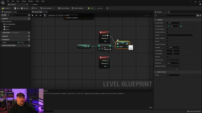Viewport: 202px width, 113px height.
Task: Navigate back in the graph editor
Action: pos(36,15)
